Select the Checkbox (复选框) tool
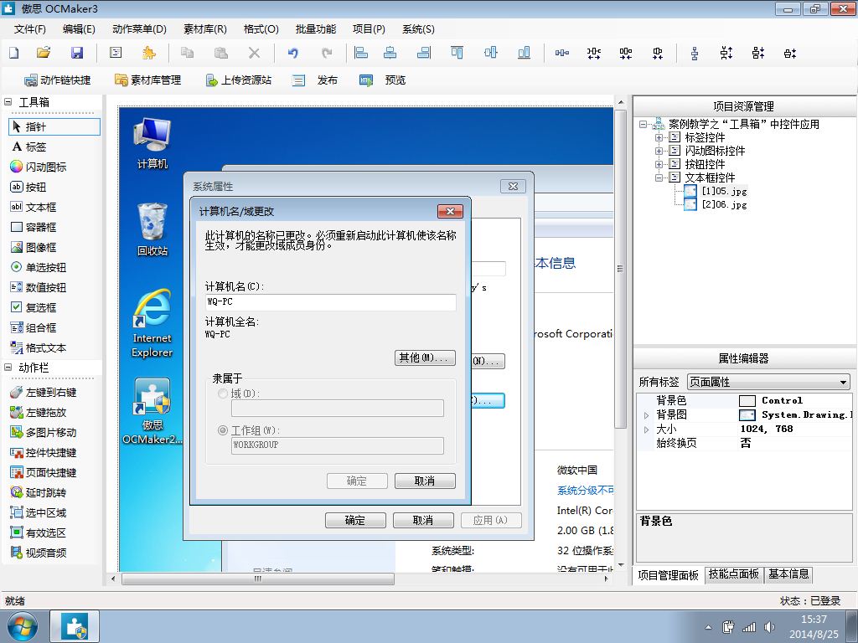Screen dimensions: 858x643 34,307
